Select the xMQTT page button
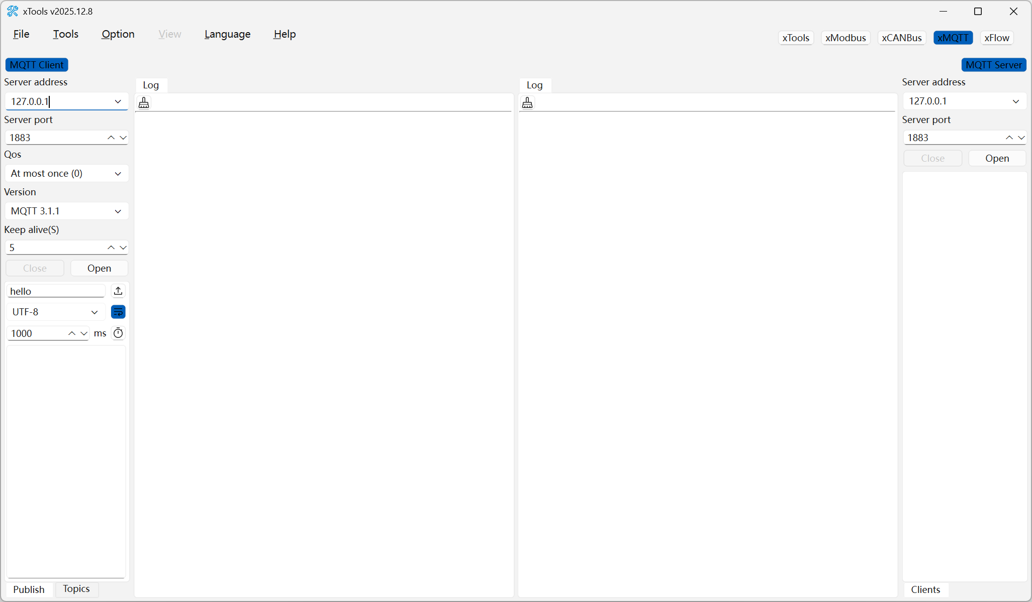The height and width of the screenshot is (602, 1032). (x=953, y=38)
